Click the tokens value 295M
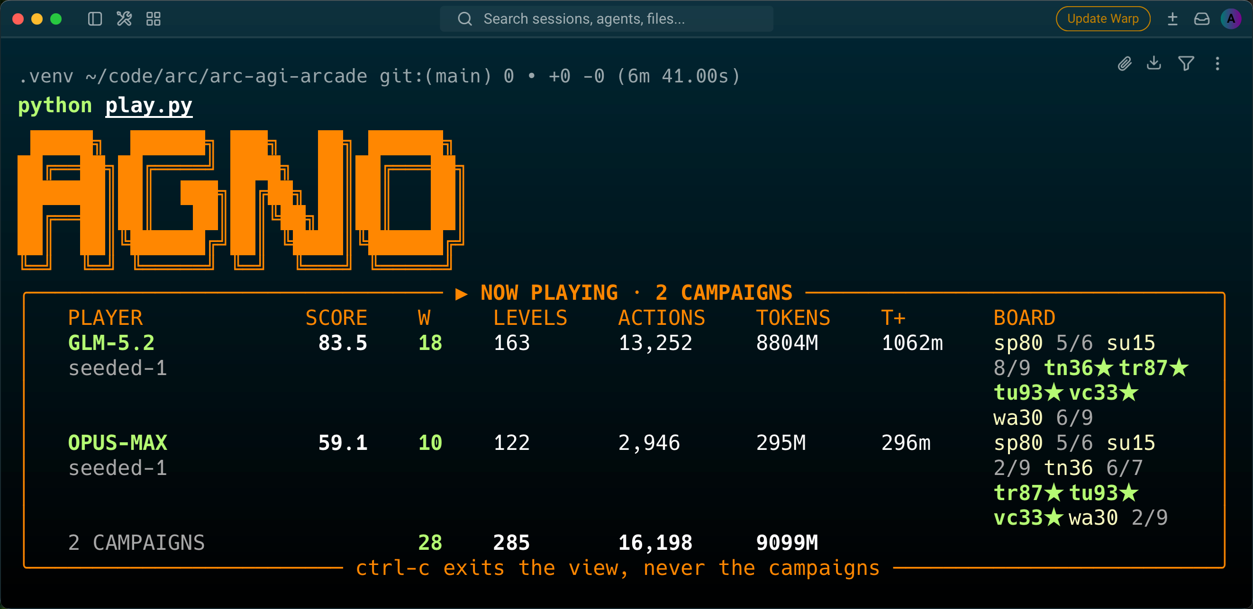This screenshot has height=609, width=1253. [x=781, y=443]
